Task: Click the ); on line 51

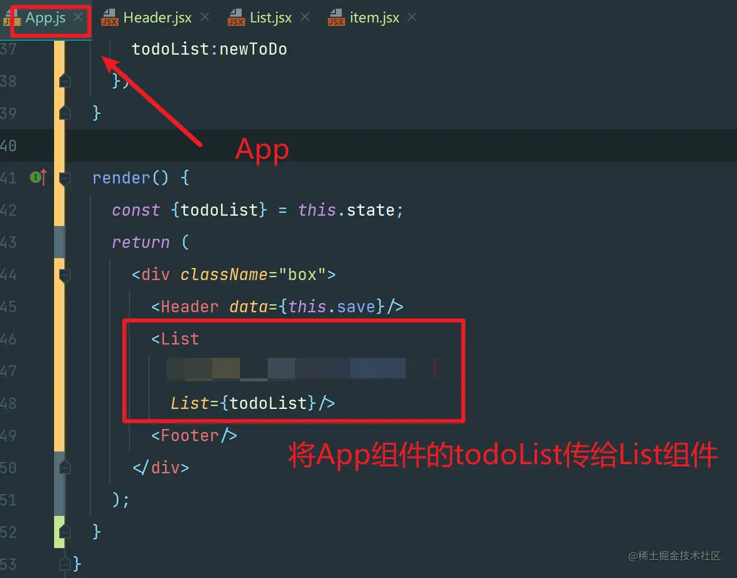Action: point(121,500)
